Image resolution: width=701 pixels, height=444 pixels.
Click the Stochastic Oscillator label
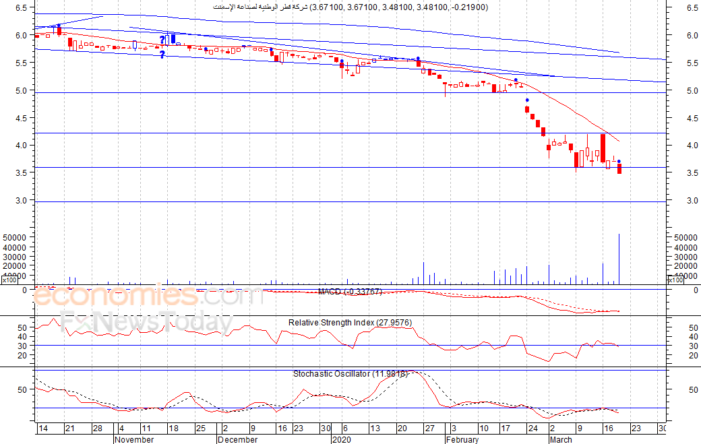pos(350,374)
